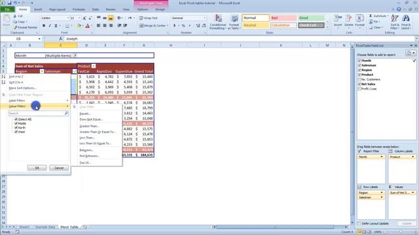Viewport: 419px width, 235px height.
Task: Click More Sort Options...
Action: 22,88
